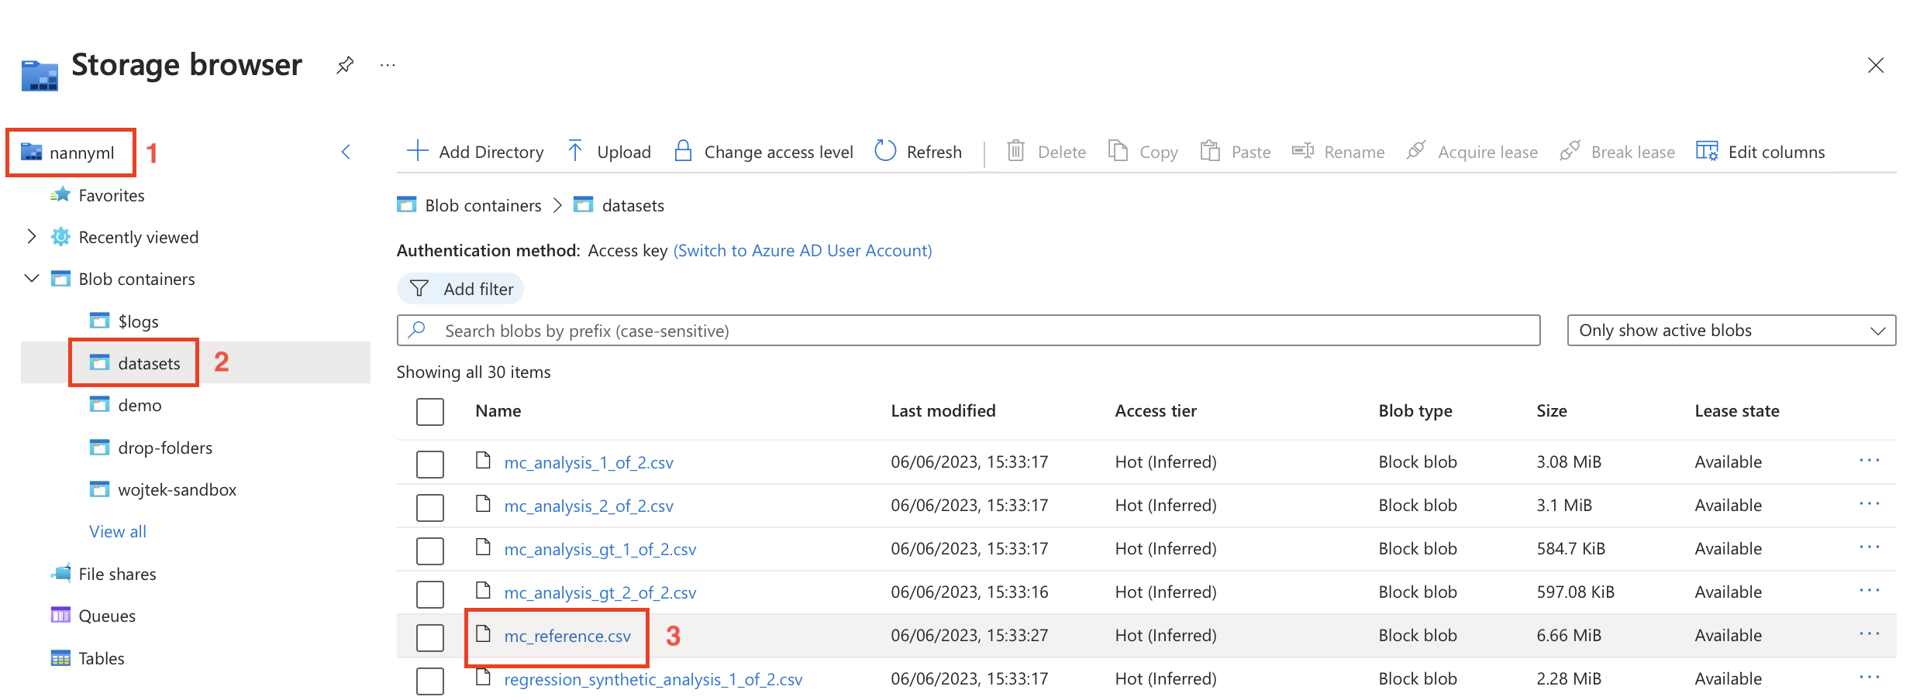Click the Add filter funnel icon
This screenshot has width=1913, height=700.
click(x=419, y=289)
